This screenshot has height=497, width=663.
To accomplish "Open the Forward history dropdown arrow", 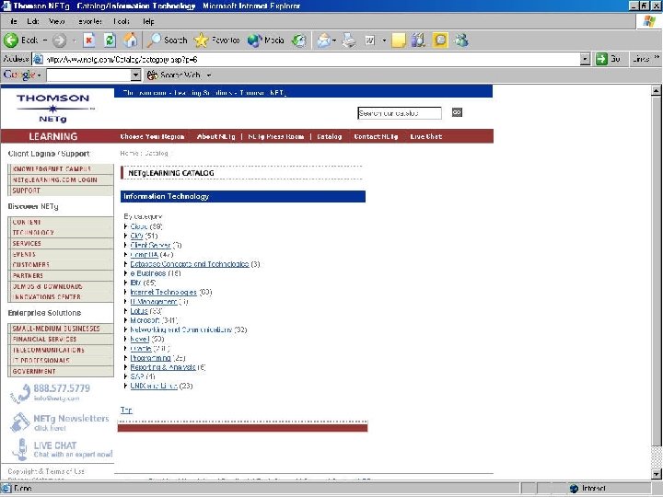I will click(x=74, y=40).
